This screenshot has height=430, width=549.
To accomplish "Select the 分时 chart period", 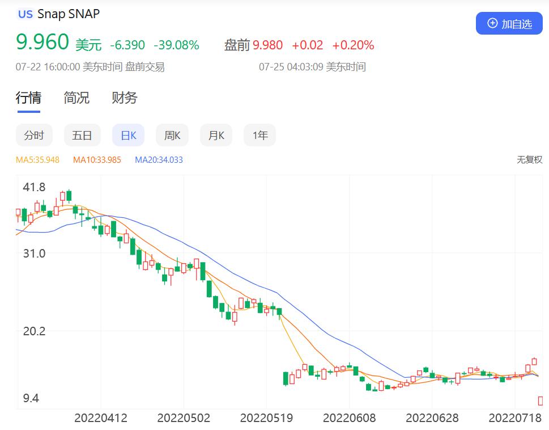I will [x=34, y=135].
